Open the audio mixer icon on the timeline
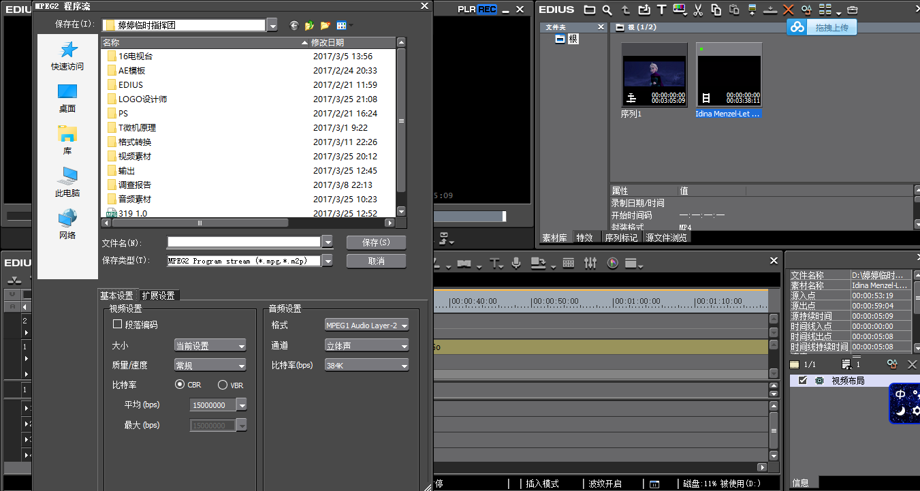The width and height of the screenshot is (920, 491). coord(590,263)
